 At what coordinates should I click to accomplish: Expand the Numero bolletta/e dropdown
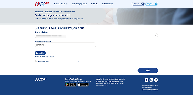pyautogui.click(x=96, y=35)
